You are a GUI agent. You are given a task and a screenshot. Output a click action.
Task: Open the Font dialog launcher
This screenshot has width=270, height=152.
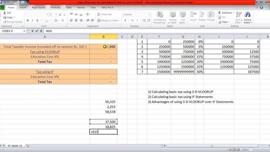tap(66, 26)
